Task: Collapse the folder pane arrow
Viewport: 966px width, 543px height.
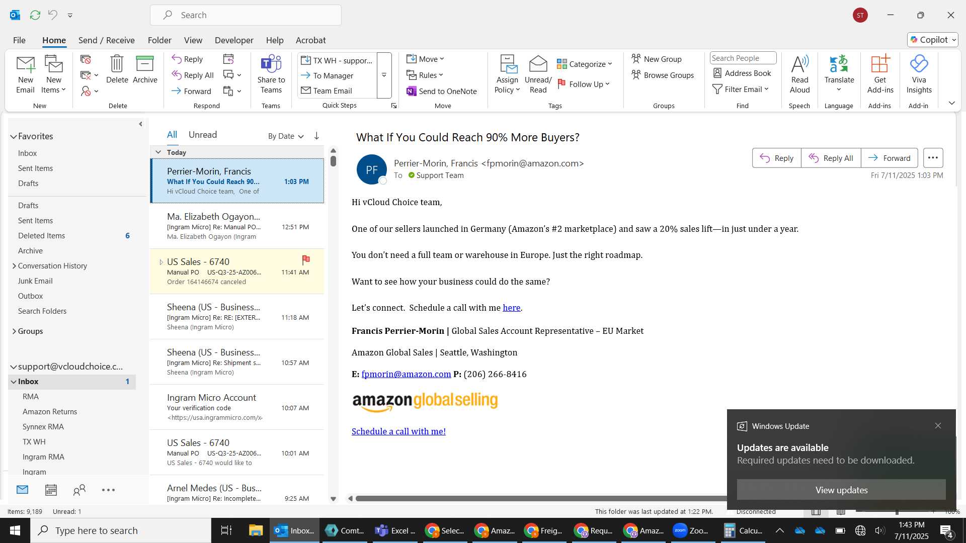Action: [140, 124]
